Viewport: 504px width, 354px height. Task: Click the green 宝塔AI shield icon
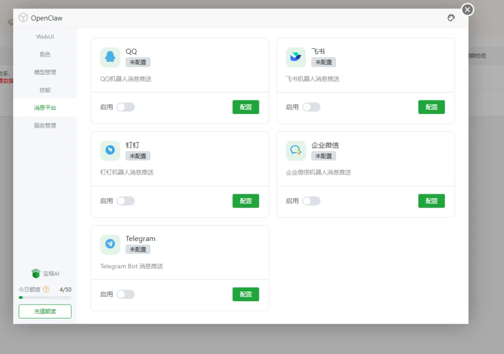tap(35, 273)
